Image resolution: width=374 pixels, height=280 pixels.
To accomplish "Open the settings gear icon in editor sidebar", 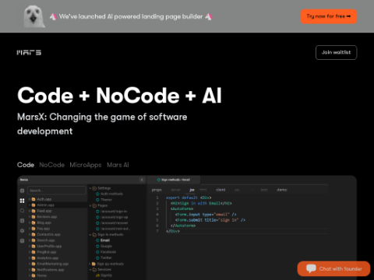I will tap(22, 230).
